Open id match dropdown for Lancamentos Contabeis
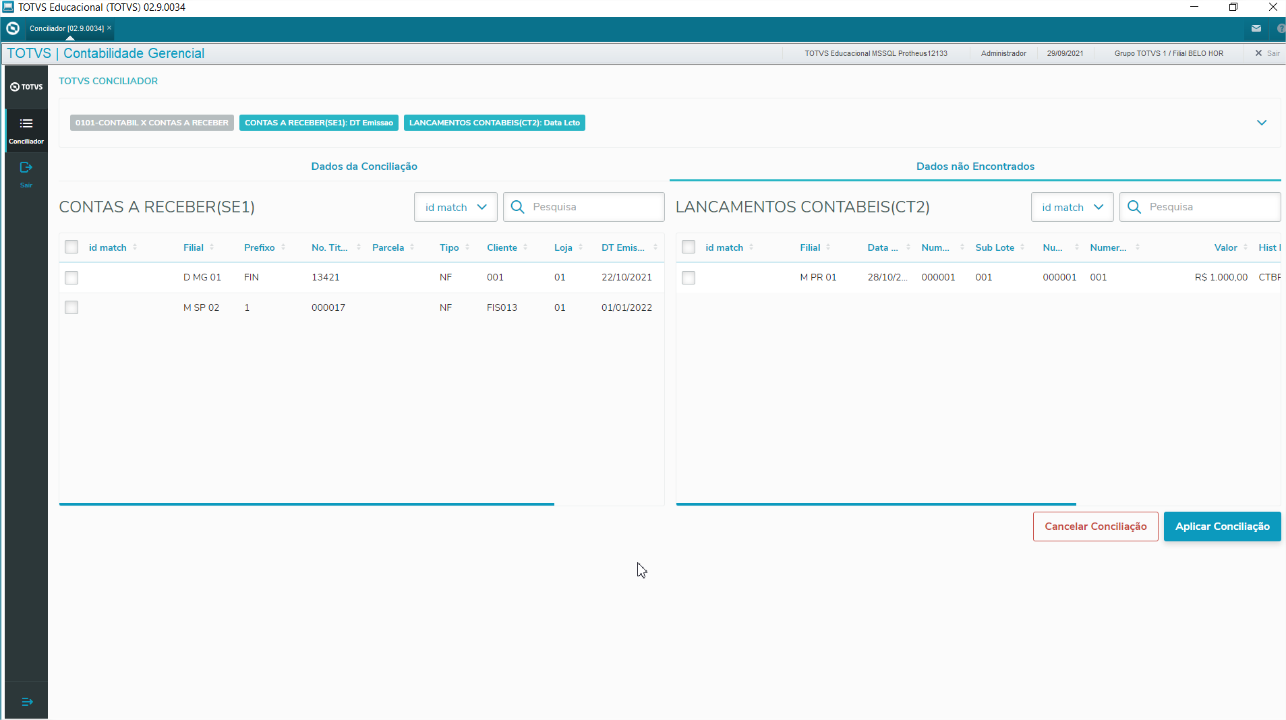1286x720 pixels. click(x=1072, y=207)
